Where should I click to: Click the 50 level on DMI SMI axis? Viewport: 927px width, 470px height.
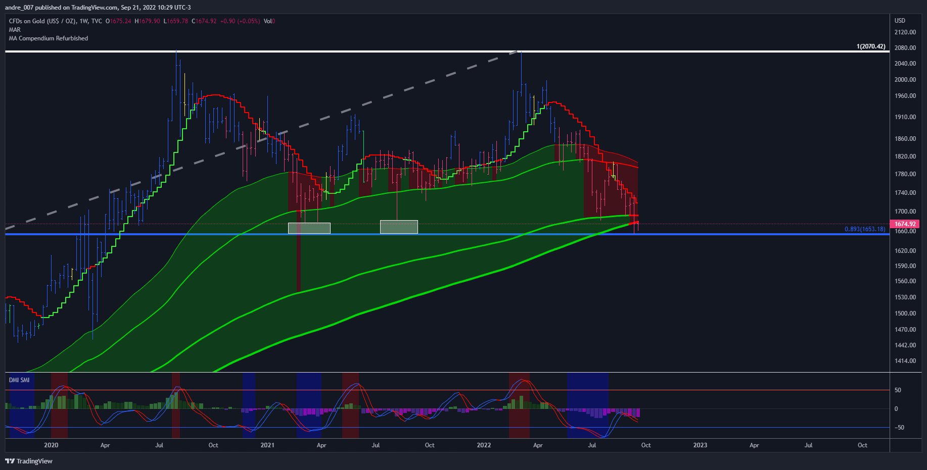898,390
